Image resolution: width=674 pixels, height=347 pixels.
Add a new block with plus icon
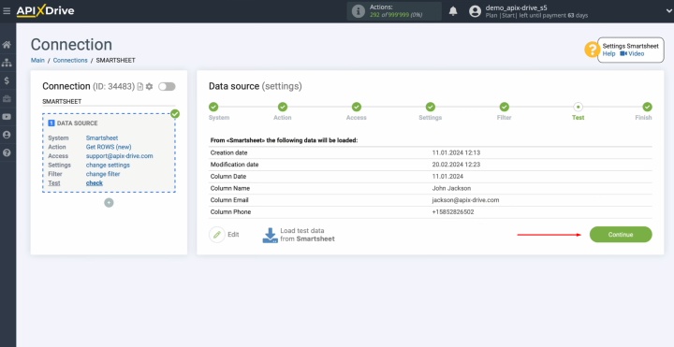(x=109, y=203)
